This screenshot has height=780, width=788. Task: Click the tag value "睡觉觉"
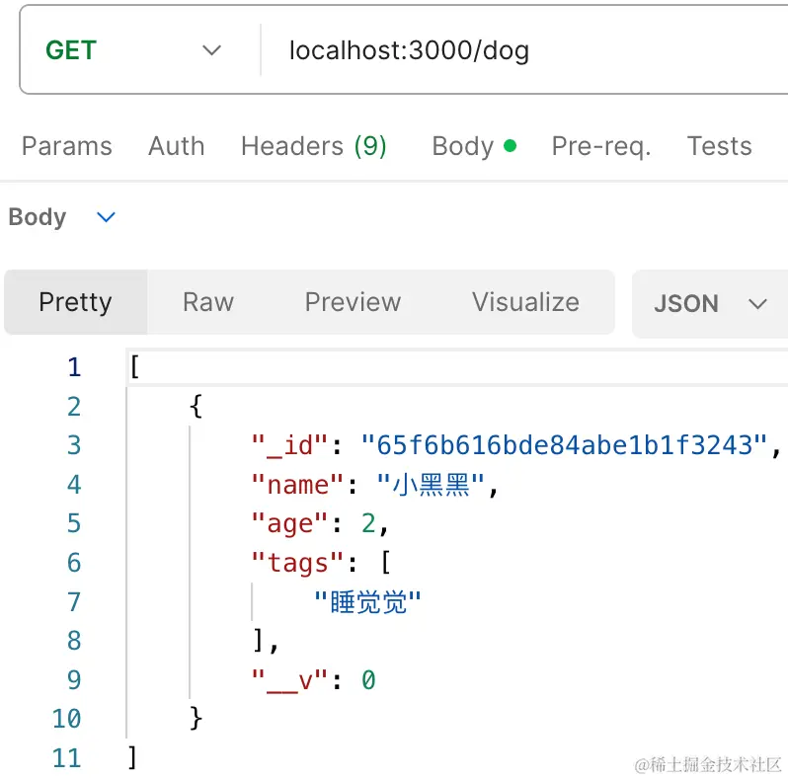pyautogui.click(x=367, y=602)
